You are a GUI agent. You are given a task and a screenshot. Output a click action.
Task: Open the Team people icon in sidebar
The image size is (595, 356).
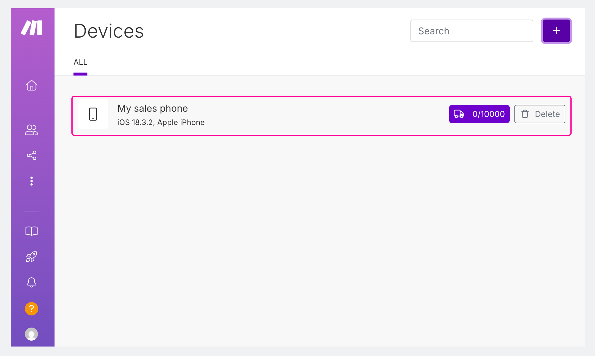(x=31, y=130)
